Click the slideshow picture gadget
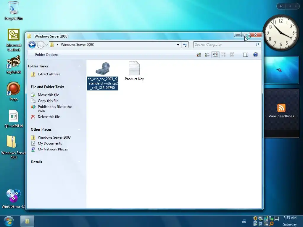The image size is (303, 227). (281, 70)
